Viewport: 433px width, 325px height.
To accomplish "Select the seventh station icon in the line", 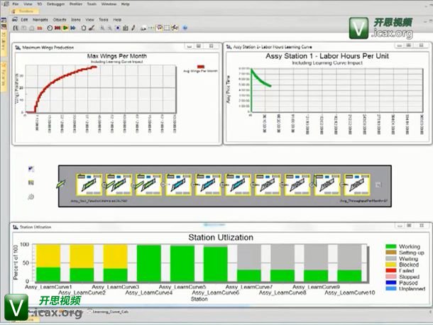I will [268, 184].
